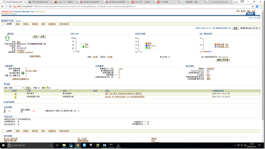
Task: Open the 方案 tab in the upper tab row
Action: pyautogui.click(x=43, y=24)
